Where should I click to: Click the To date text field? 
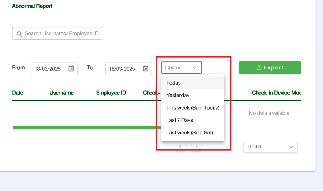point(122,69)
